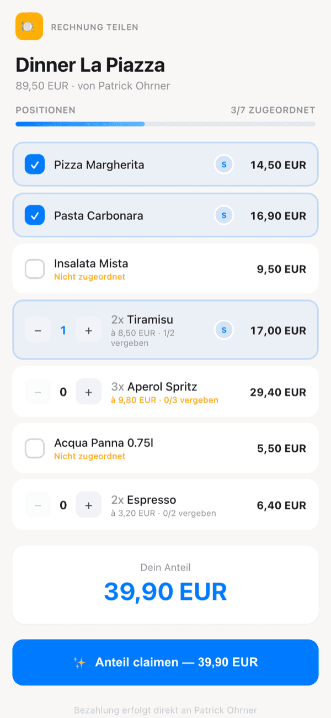Add one Espresso with plus button
Image resolution: width=331 pixels, height=718 pixels.
(x=88, y=505)
